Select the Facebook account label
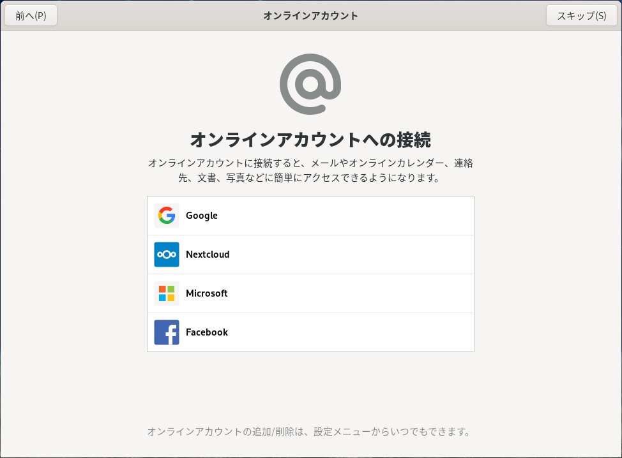This screenshot has width=622, height=458. [207, 332]
